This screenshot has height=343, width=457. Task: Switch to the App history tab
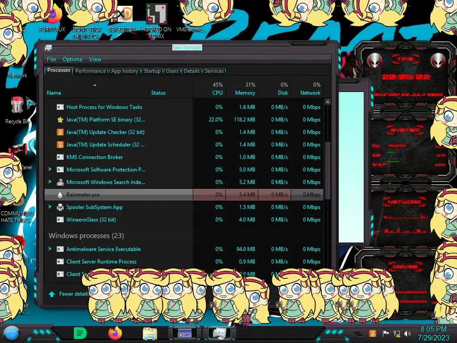(x=125, y=71)
